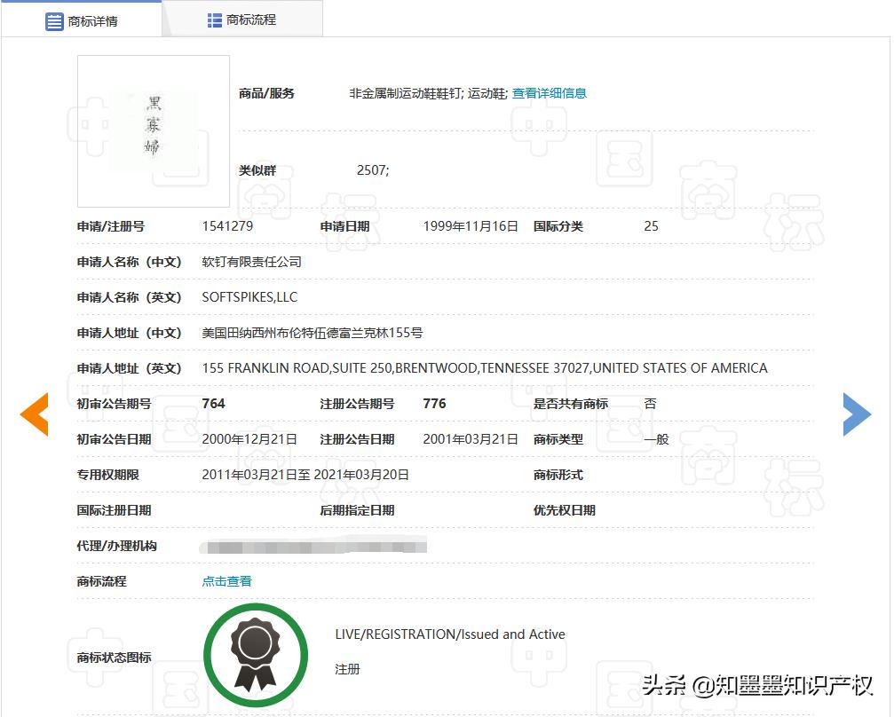Click the blurred 代理/办理机构 field
This screenshot has height=717, width=894.
tap(315, 545)
